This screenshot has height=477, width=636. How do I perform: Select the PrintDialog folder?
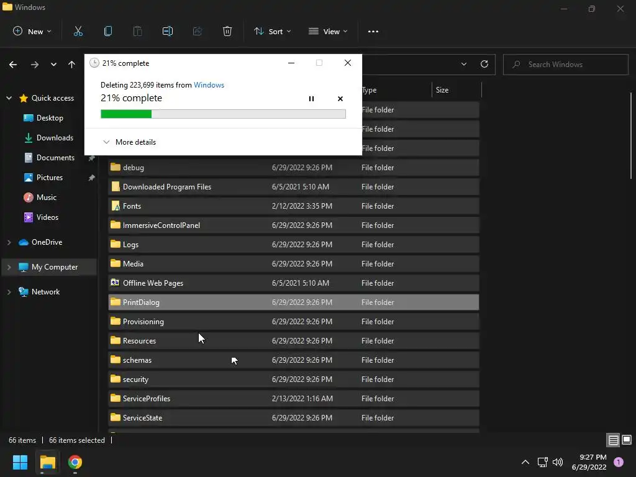pyautogui.click(x=294, y=302)
